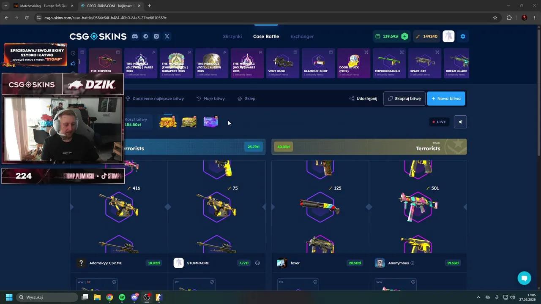This screenshot has width=541, height=304.
Task: Open the Windows Start menu
Action: tap(9, 297)
